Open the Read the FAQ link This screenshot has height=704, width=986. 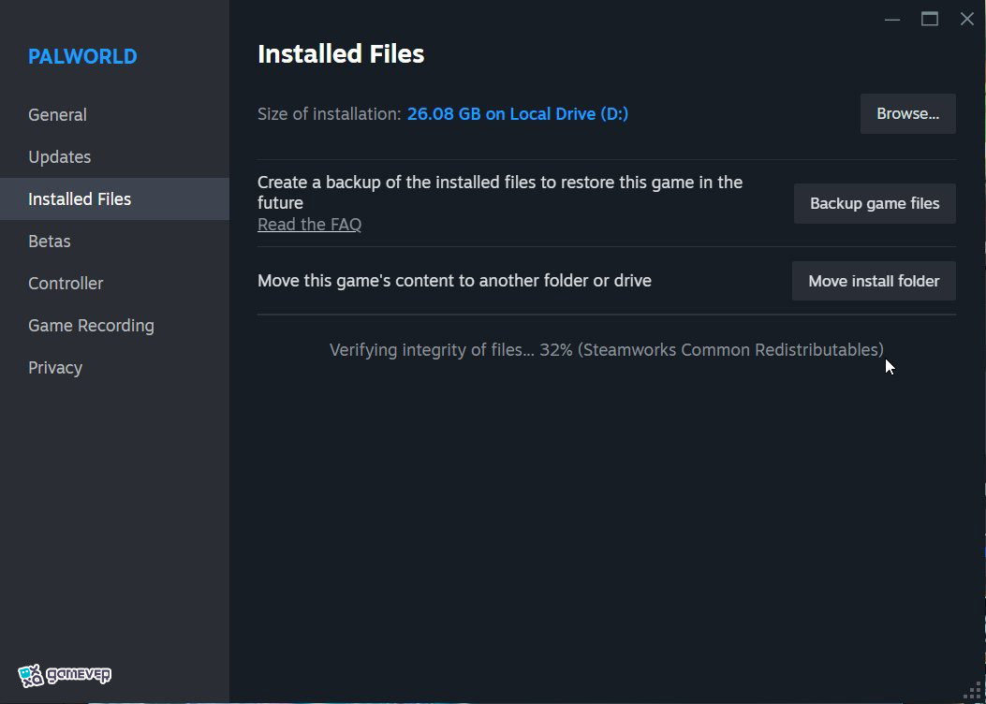pos(309,225)
